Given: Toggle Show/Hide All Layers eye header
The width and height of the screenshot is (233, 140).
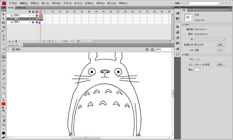Looking at the screenshot, I should [x=30, y=12].
